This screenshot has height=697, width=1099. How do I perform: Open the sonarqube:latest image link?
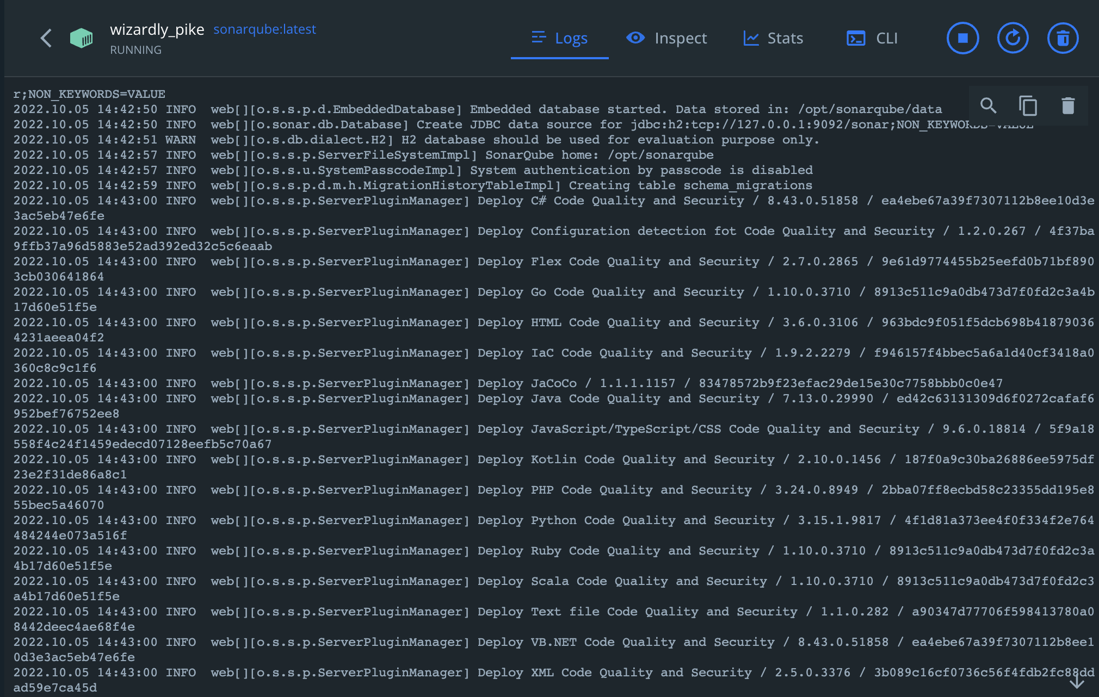click(x=264, y=29)
